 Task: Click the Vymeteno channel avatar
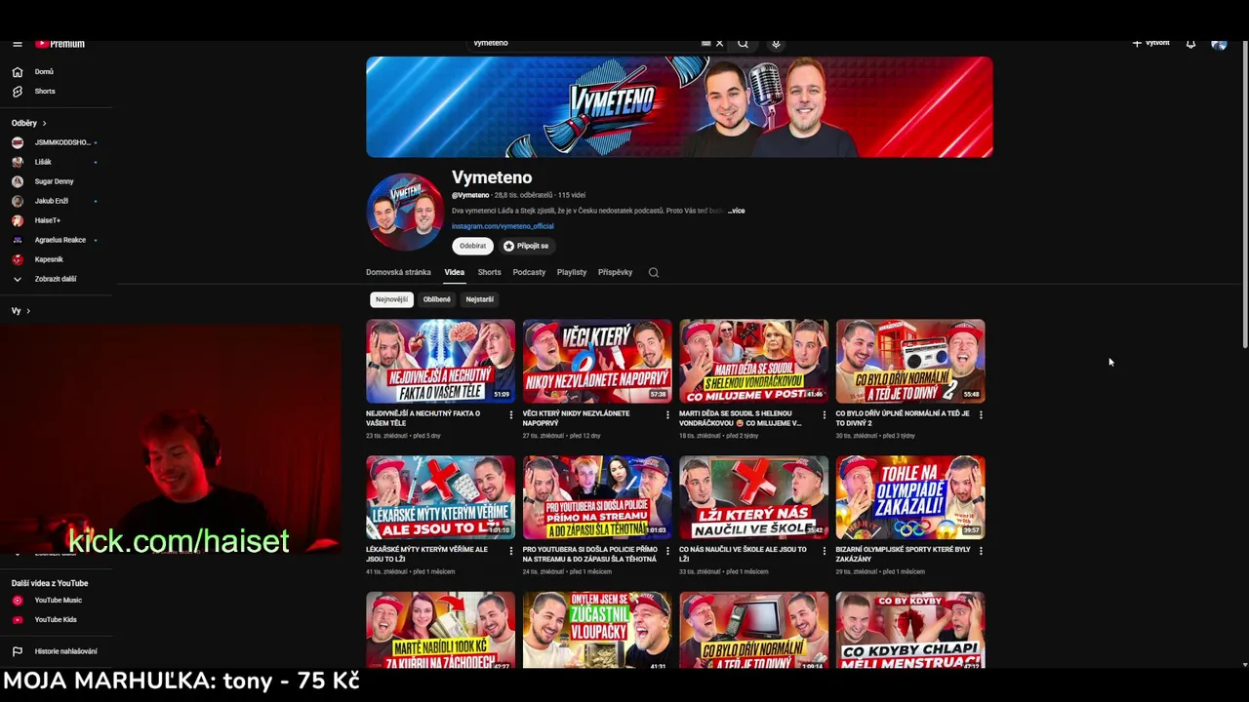[x=405, y=212]
